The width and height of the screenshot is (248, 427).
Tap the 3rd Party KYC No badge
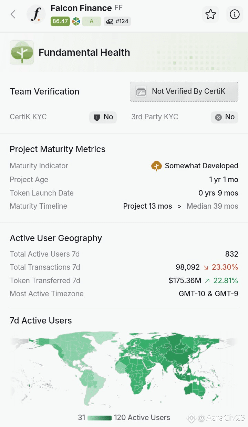click(x=225, y=117)
